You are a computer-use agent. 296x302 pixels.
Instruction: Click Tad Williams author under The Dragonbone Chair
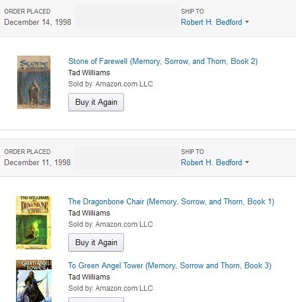point(89,213)
